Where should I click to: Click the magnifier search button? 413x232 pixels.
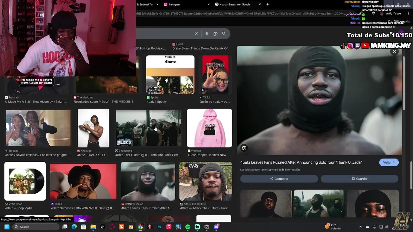pos(224,34)
